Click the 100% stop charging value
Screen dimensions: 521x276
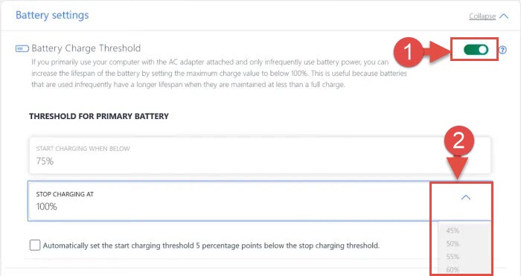pos(46,207)
